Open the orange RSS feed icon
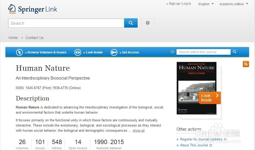255x150 pixels. click(246, 64)
